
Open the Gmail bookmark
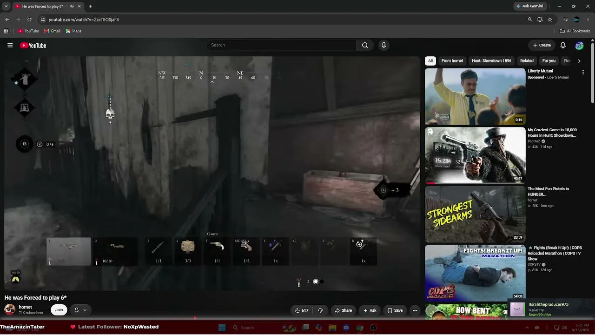52,31
